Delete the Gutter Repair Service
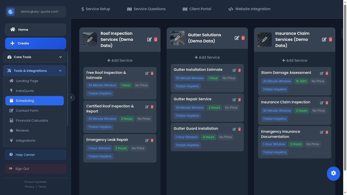 pyautogui.click(x=239, y=100)
